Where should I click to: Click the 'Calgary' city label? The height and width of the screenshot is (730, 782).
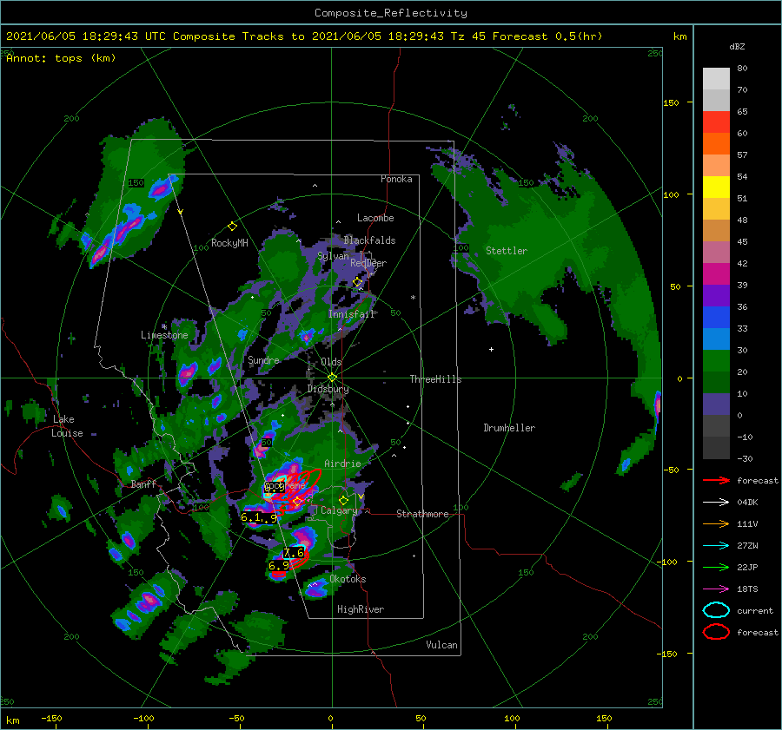(x=339, y=510)
